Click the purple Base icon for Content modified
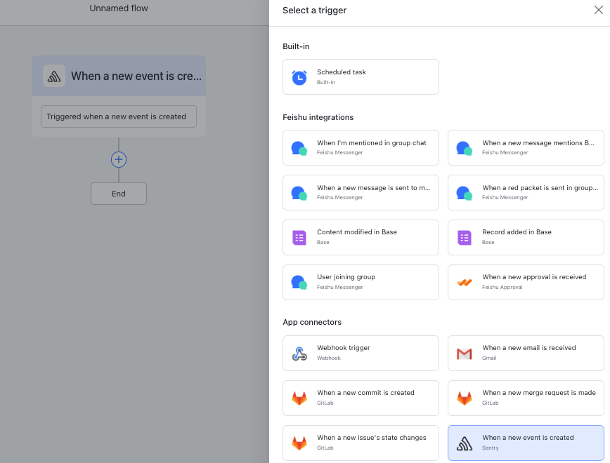This screenshot has width=610, height=463. 299,238
